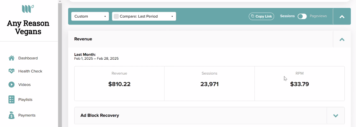Screen dimensions: 356x127
Task: Open Dashboard via house icon
Action: coord(11,58)
